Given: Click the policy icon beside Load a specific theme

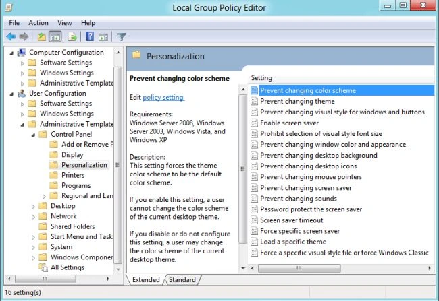Looking at the screenshot, I should (x=254, y=242).
